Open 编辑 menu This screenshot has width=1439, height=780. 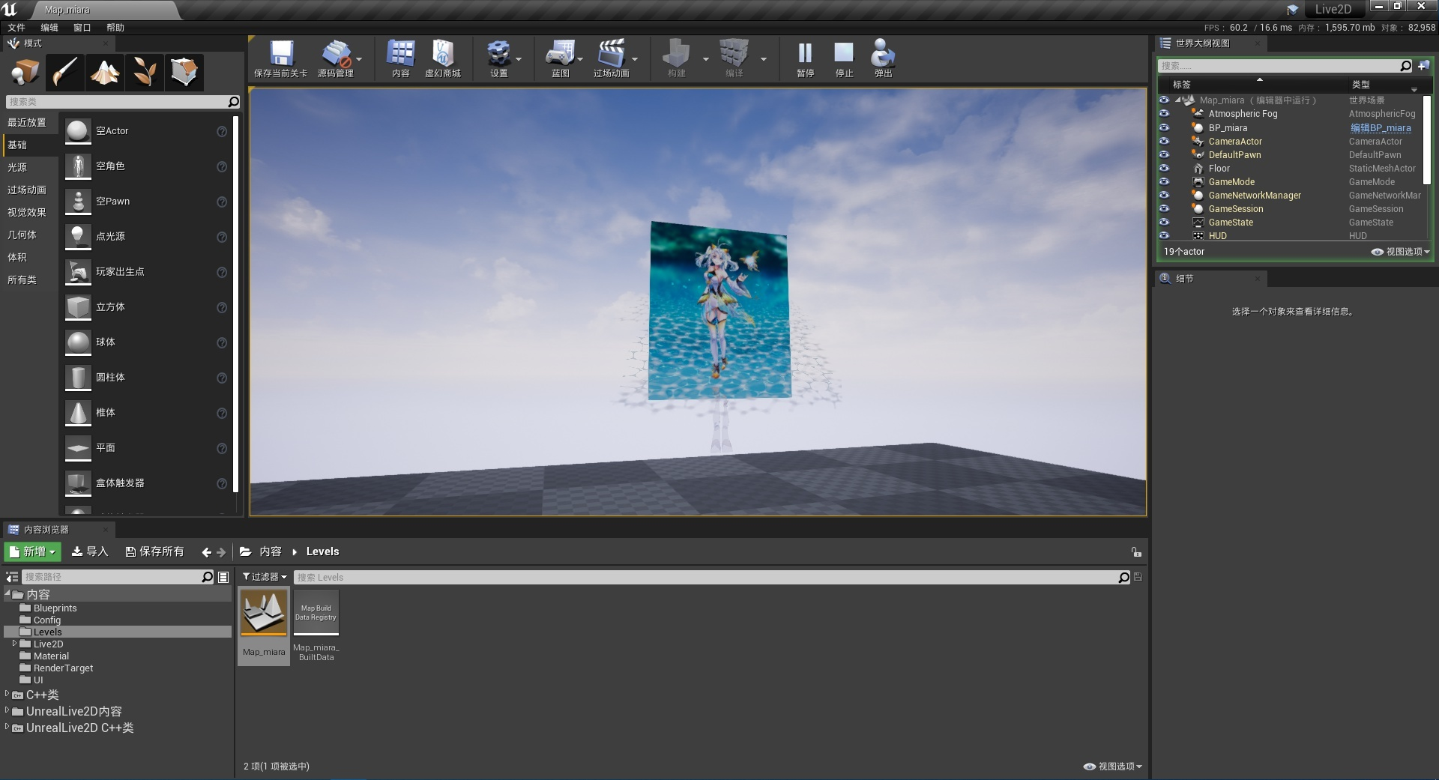(49, 28)
